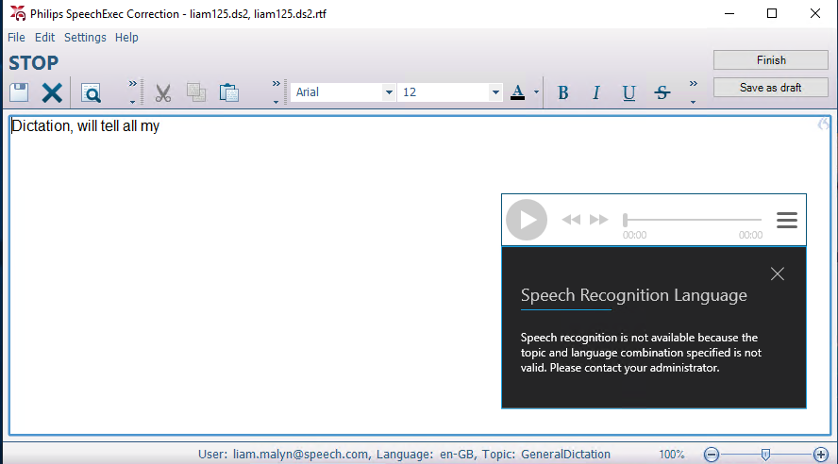Paste from clipboard using the paste icon
The width and height of the screenshot is (838, 464).
coord(228,92)
